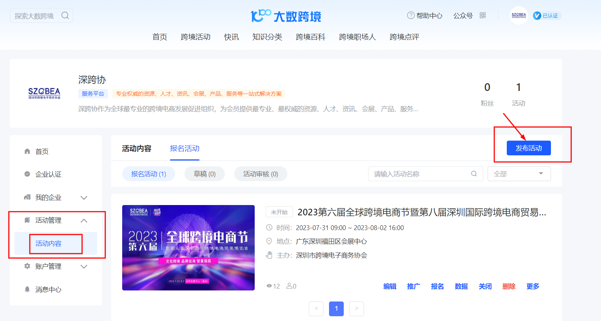Click the 大数跨境 site logo
The width and height of the screenshot is (601, 321).
[x=286, y=16]
